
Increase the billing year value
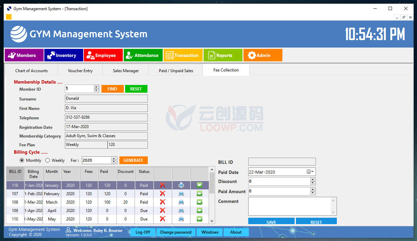click(114, 158)
